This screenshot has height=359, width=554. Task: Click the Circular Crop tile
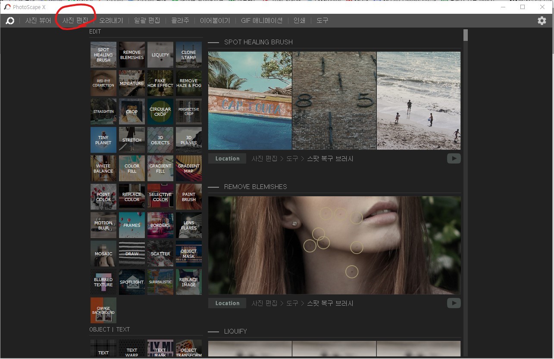tap(160, 111)
